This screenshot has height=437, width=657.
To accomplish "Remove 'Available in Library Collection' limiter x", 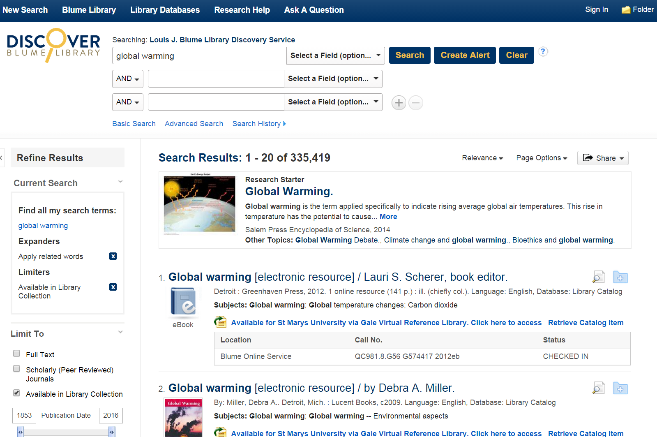I will point(113,287).
